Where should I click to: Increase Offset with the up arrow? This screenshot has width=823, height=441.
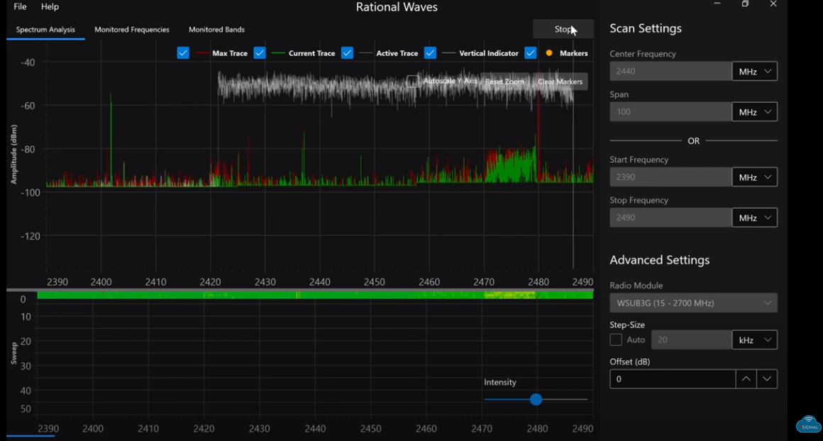(746, 379)
